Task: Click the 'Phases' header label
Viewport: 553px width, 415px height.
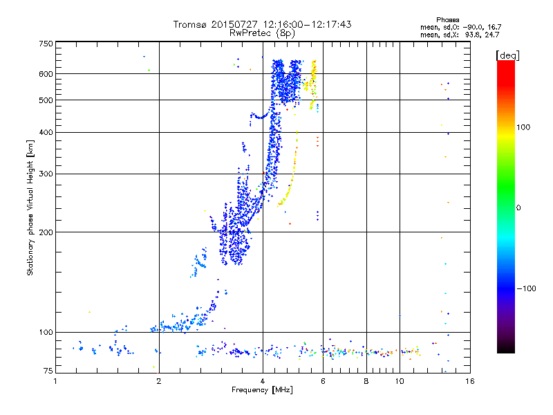Action: click(447, 20)
